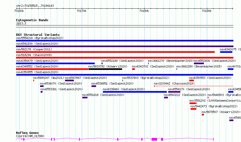Image resolution: width=241 pixels, height=142 pixels.
Task: Click the 70190k ruler tick label
Action: click(x=207, y=11)
